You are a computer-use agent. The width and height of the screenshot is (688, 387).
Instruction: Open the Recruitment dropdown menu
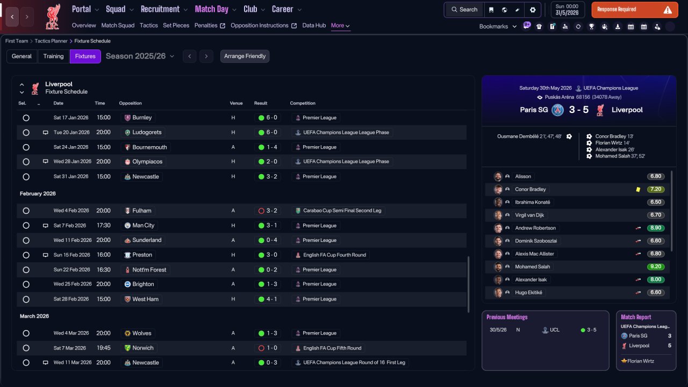pos(164,9)
